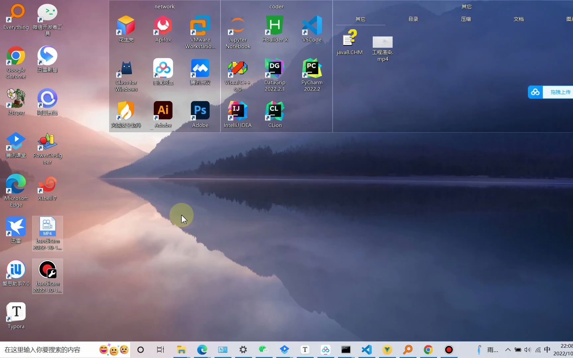
Task: Open the Bandicam recorder on the taskbar
Action: 449,350
